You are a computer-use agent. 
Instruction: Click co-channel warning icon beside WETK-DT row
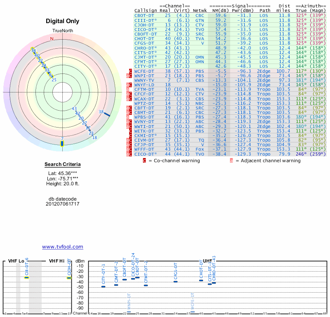(131, 130)
